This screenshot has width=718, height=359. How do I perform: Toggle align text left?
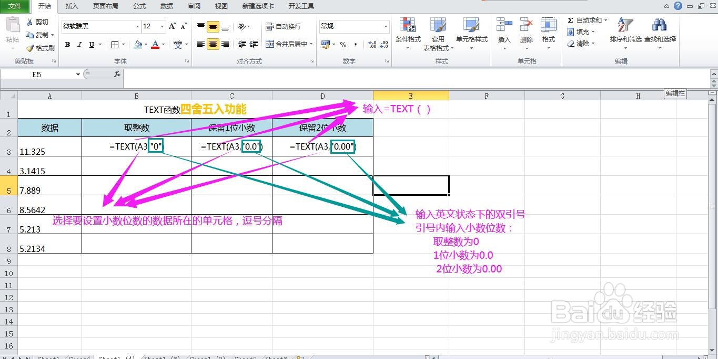(201, 44)
